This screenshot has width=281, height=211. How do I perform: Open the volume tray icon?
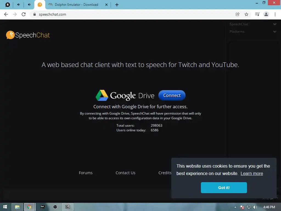coord(255,207)
